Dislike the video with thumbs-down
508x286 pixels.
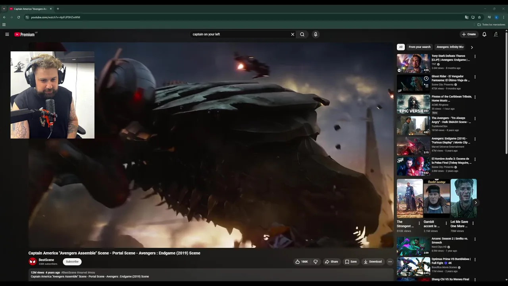pos(316,261)
